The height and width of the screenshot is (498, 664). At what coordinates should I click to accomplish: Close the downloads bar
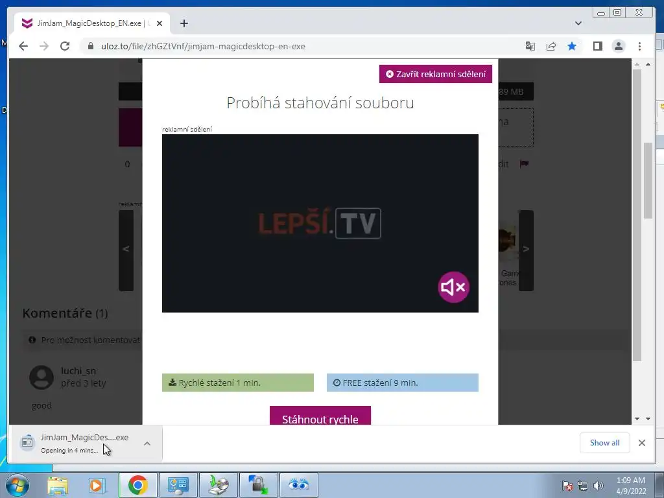point(642,442)
